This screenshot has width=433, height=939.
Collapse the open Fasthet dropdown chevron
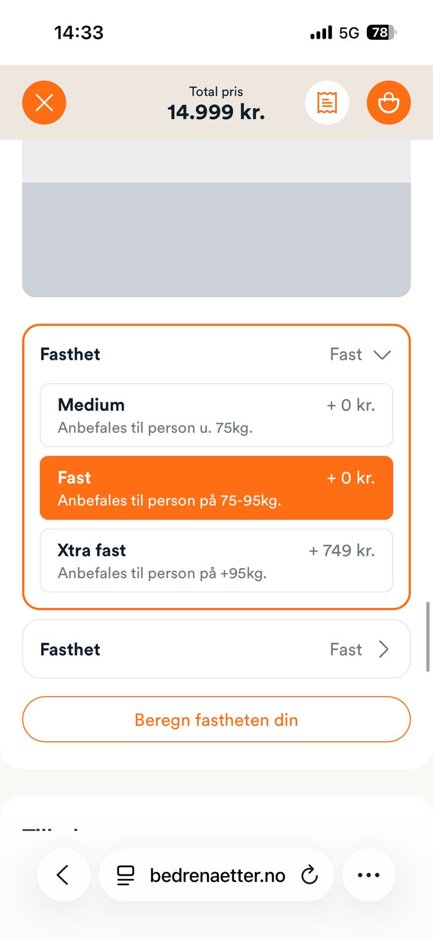(382, 354)
